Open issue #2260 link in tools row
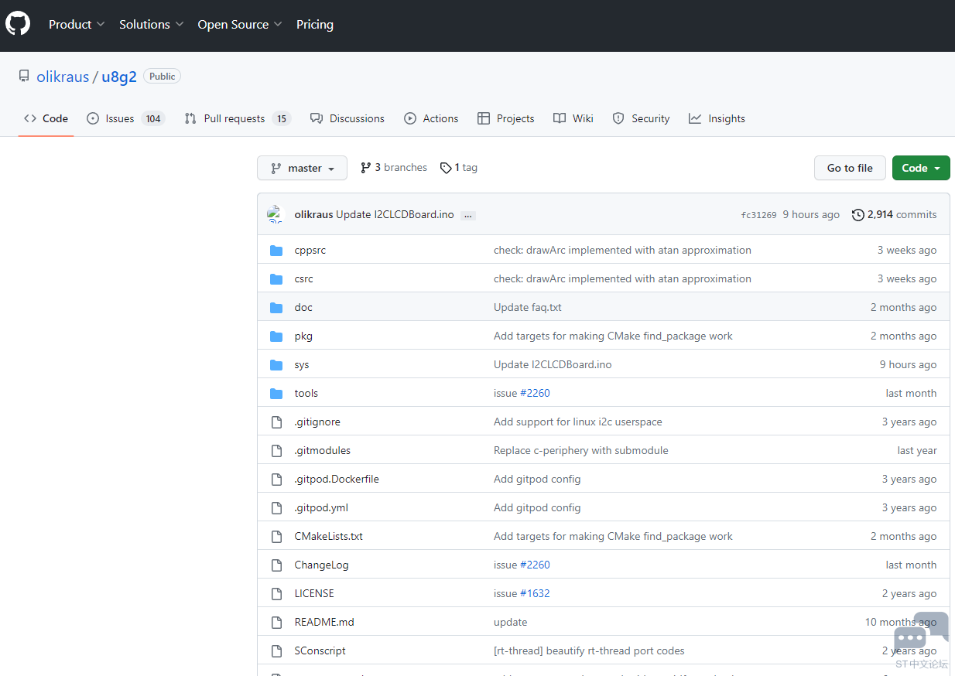The image size is (955, 676). (x=535, y=393)
